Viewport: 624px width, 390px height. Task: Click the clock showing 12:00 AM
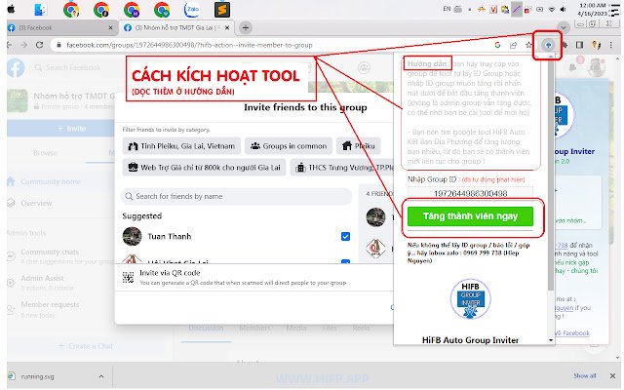(x=593, y=5)
